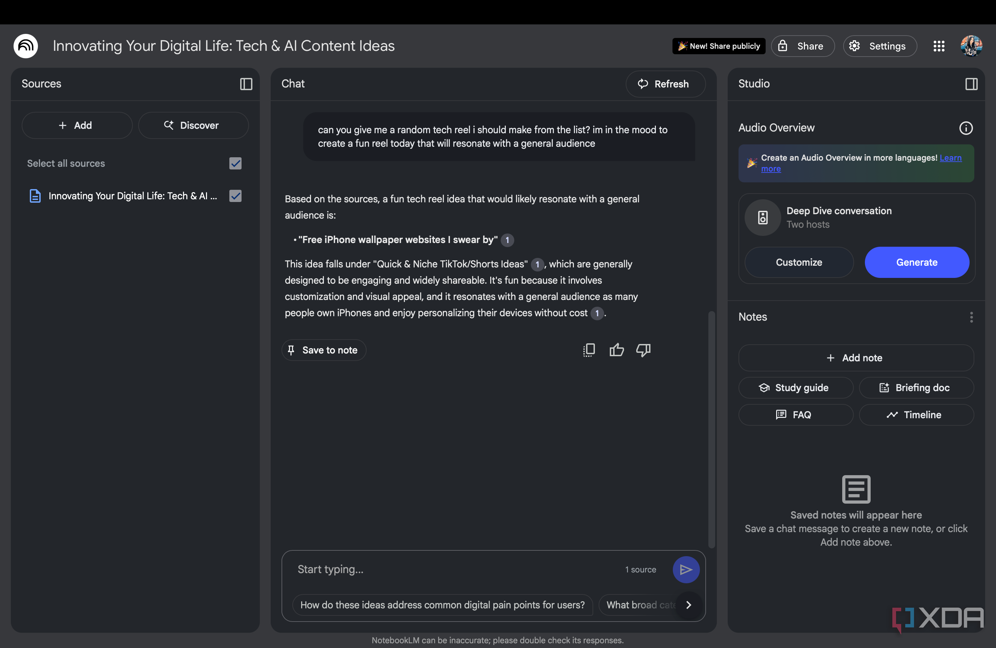Open the Notes three-dot menu
996x648 pixels.
tap(971, 317)
